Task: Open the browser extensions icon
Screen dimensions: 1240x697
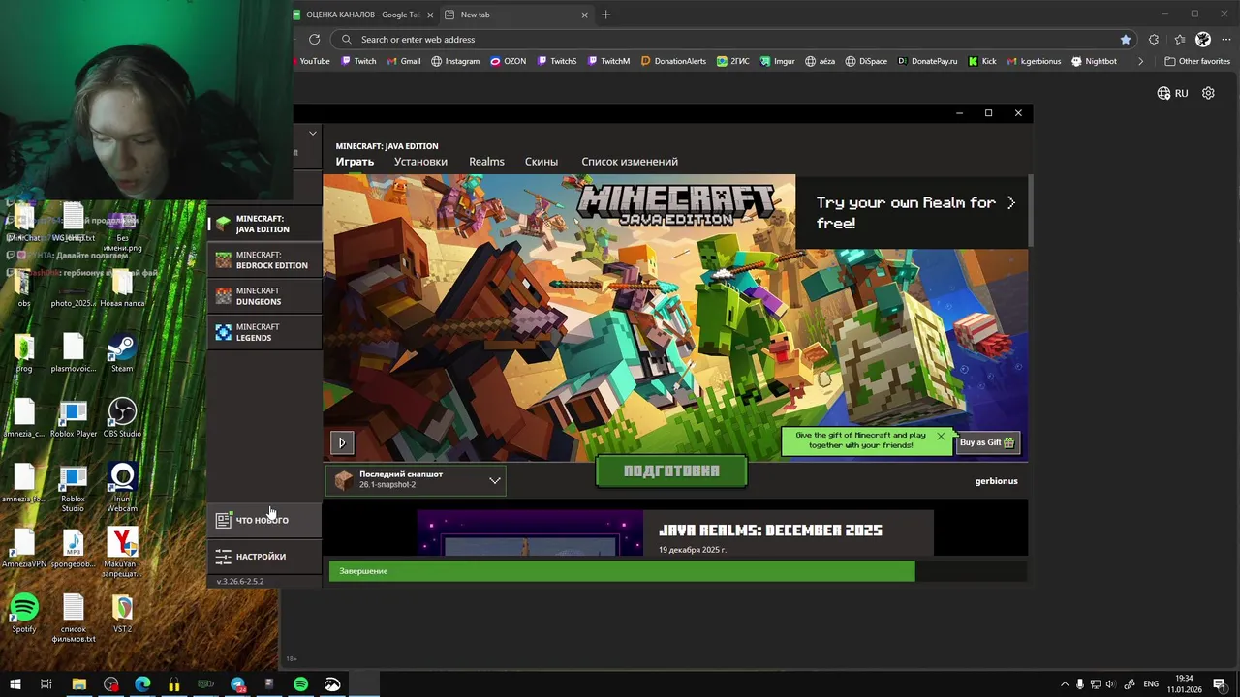Action: [x=1153, y=40]
